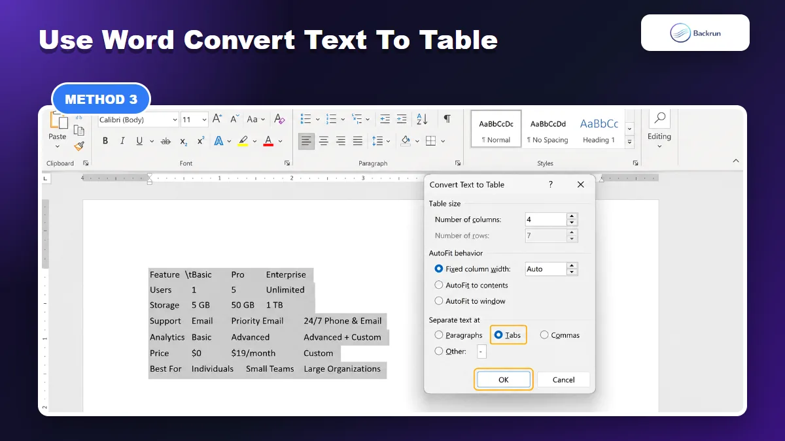This screenshot has width=785, height=441.
Task: Confirm the dialog with OK
Action: click(x=503, y=380)
